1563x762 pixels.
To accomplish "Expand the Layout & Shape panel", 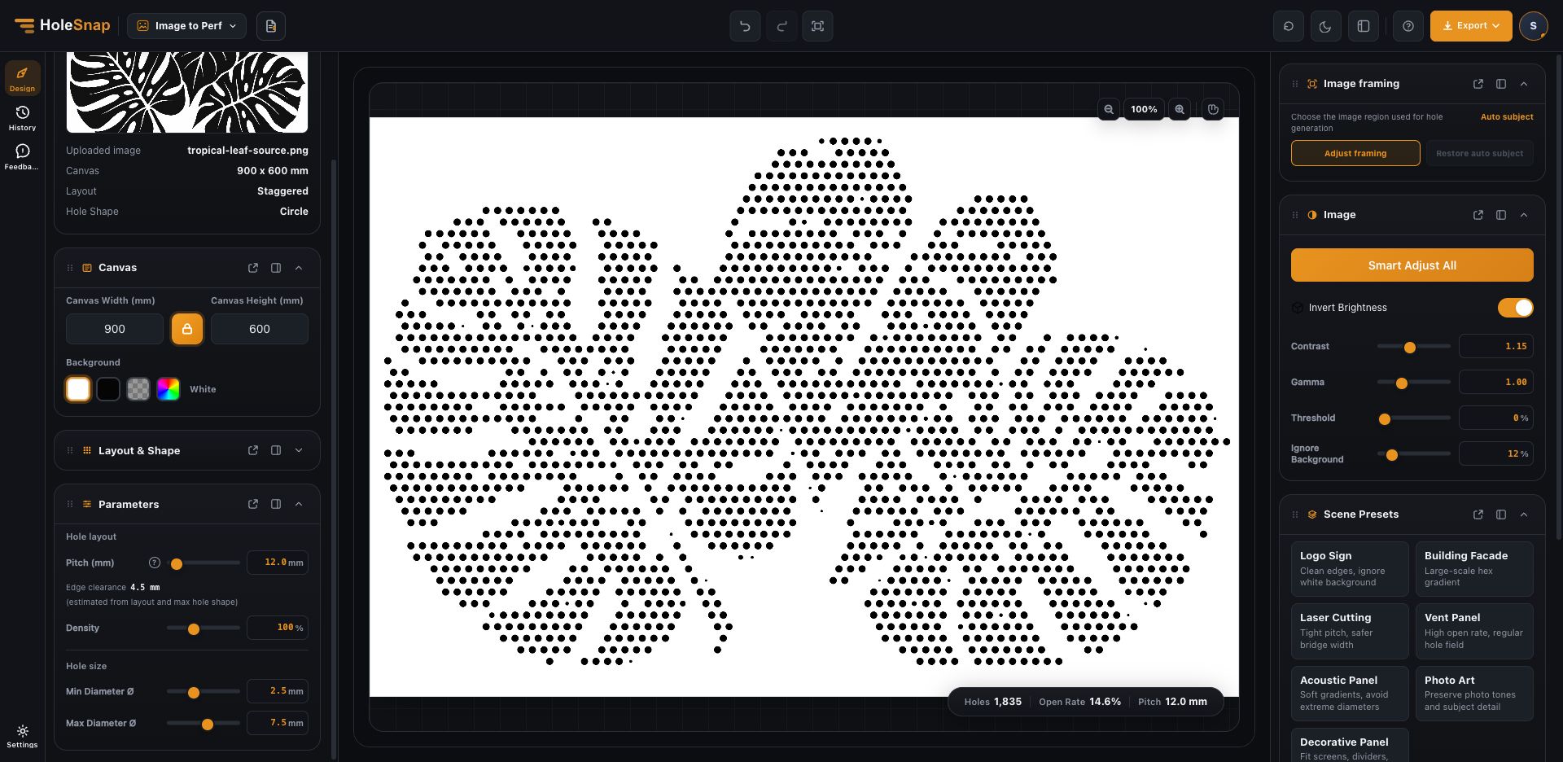I will pos(299,450).
